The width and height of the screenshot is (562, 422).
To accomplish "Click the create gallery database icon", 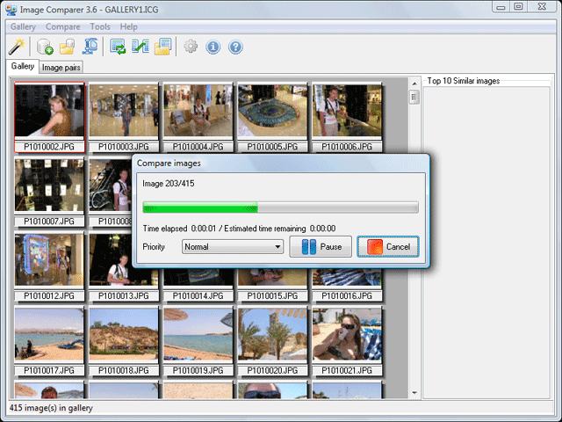I will [x=45, y=47].
